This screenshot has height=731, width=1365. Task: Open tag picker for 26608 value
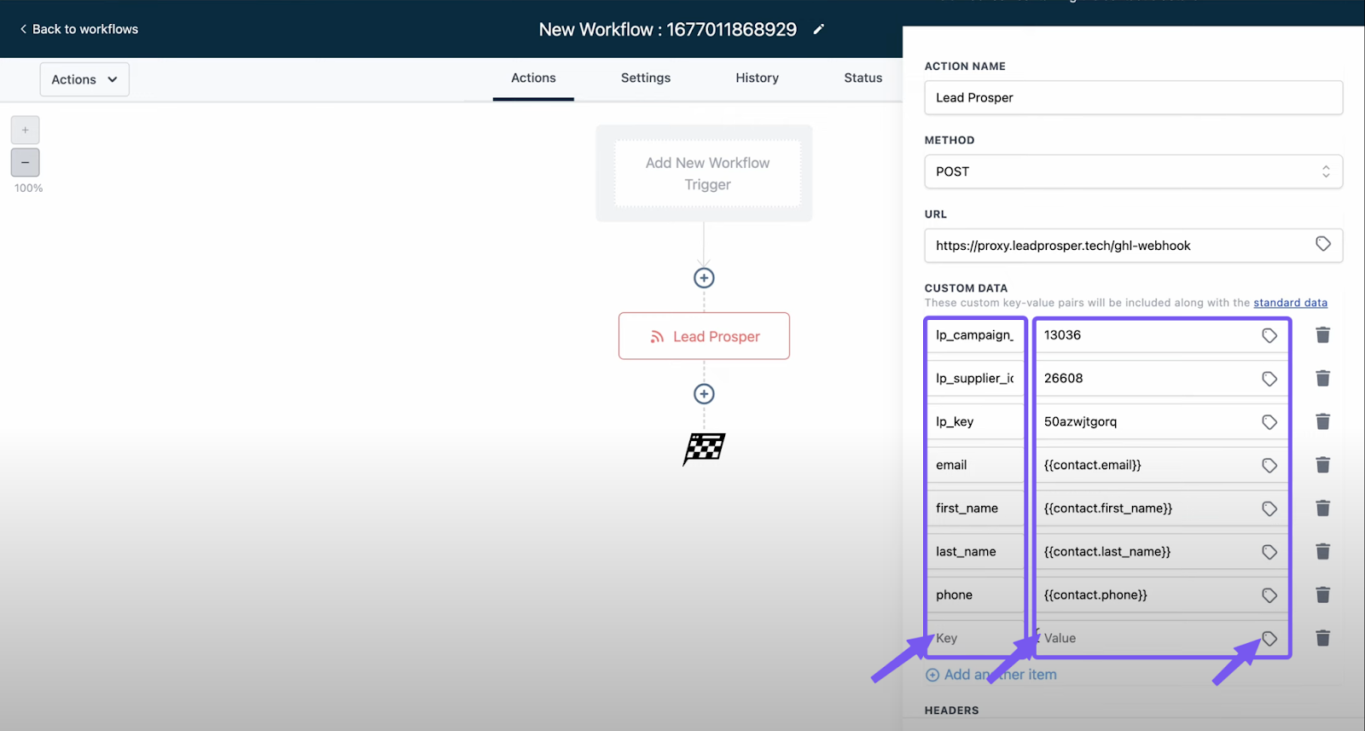pos(1269,380)
